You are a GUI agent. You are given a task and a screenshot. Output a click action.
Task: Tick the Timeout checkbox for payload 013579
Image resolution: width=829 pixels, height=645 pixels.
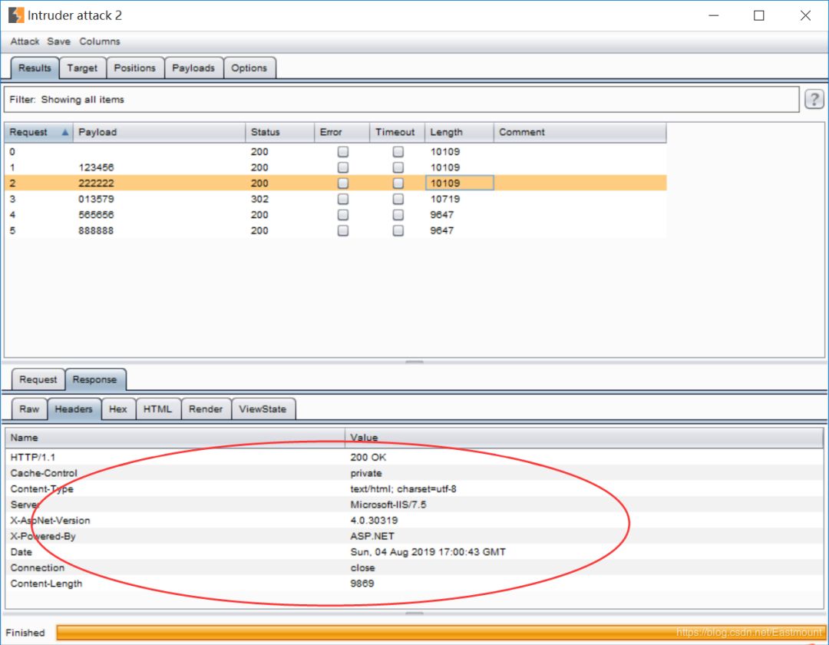398,199
